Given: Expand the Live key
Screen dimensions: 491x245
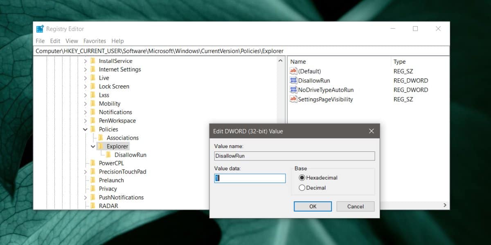Looking at the screenshot, I should pyautogui.click(x=86, y=78).
